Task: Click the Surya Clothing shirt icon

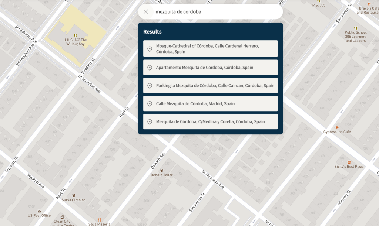Action: [74, 196]
